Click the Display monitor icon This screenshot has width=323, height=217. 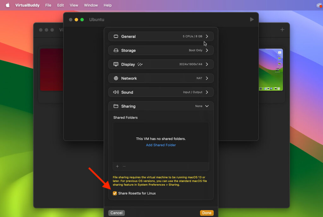116,64
